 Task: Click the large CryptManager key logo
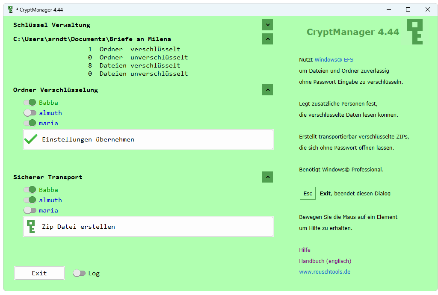coord(415,32)
